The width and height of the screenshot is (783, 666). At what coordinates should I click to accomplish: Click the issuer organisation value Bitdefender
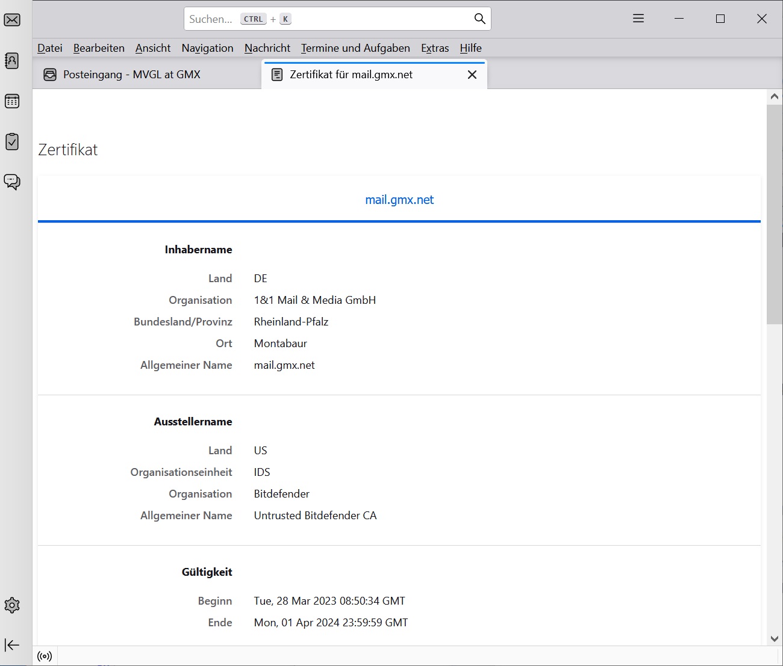tap(281, 494)
